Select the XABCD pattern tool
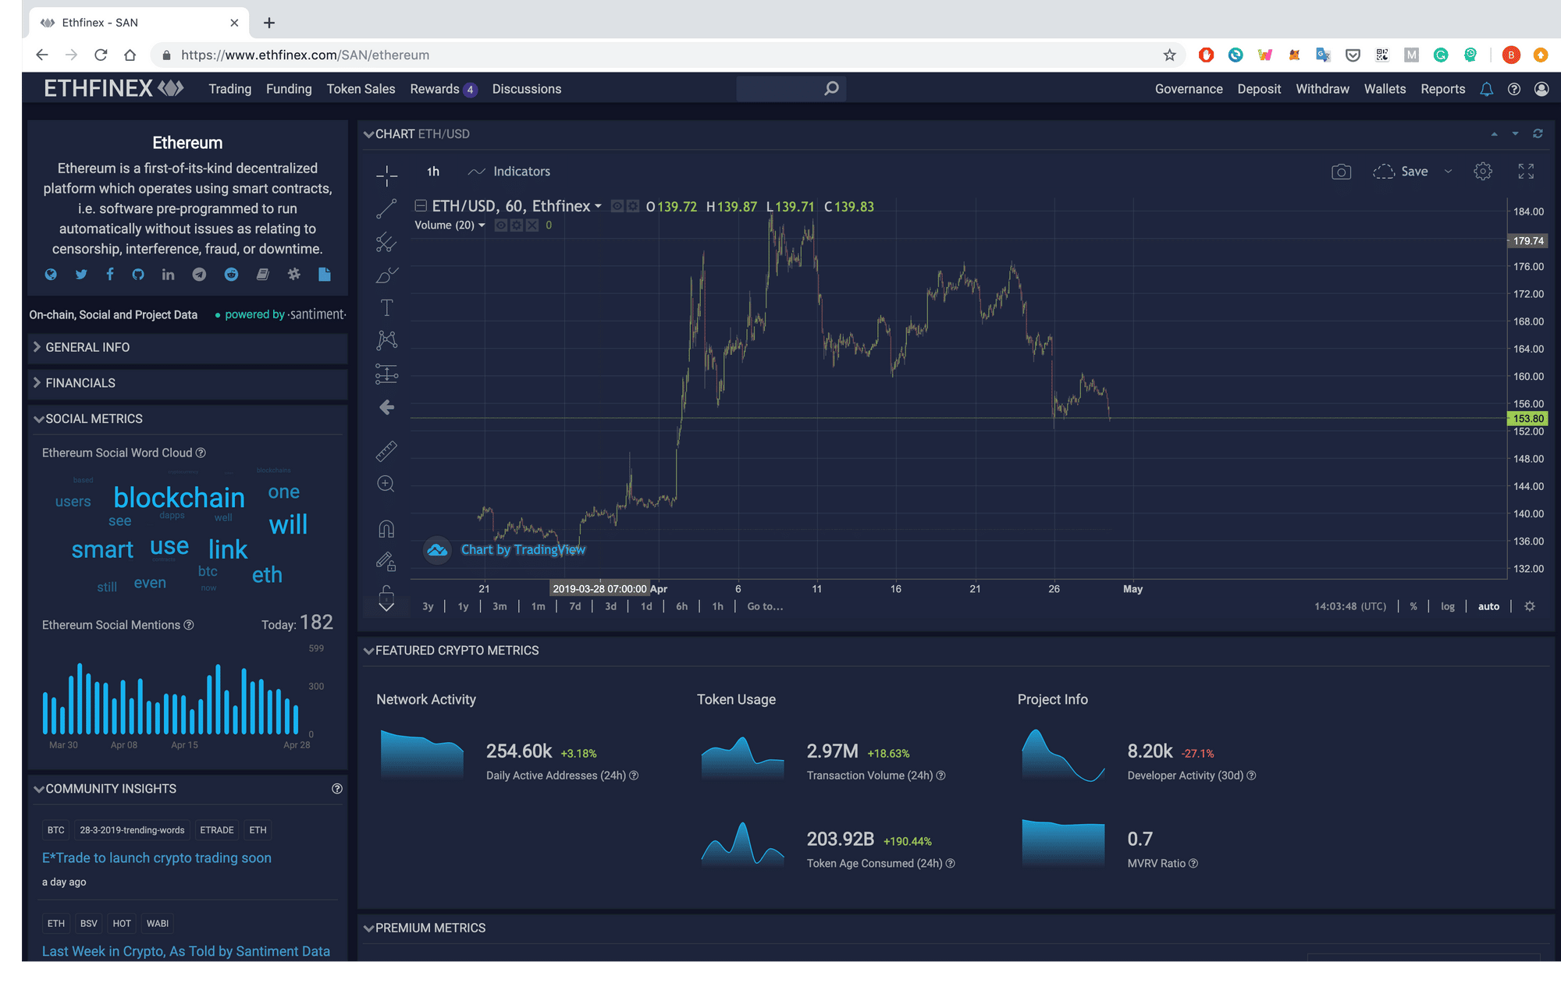Image resolution: width=1561 pixels, height=987 pixels. pyautogui.click(x=386, y=339)
